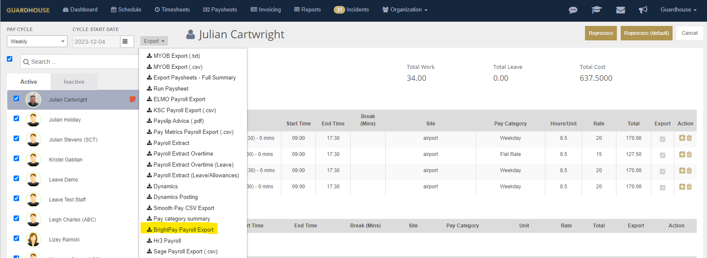Open the megaphone announcements icon
The image size is (707, 258).
[643, 10]
